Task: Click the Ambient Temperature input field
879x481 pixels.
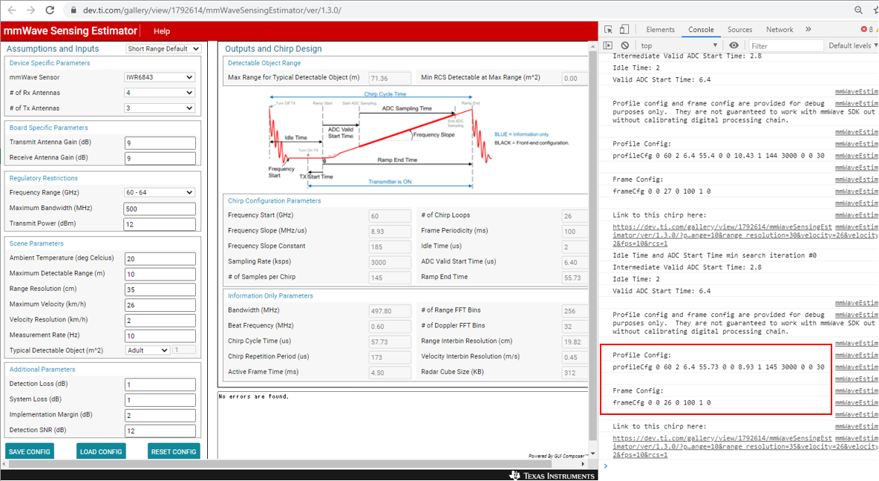Action: 160,259
